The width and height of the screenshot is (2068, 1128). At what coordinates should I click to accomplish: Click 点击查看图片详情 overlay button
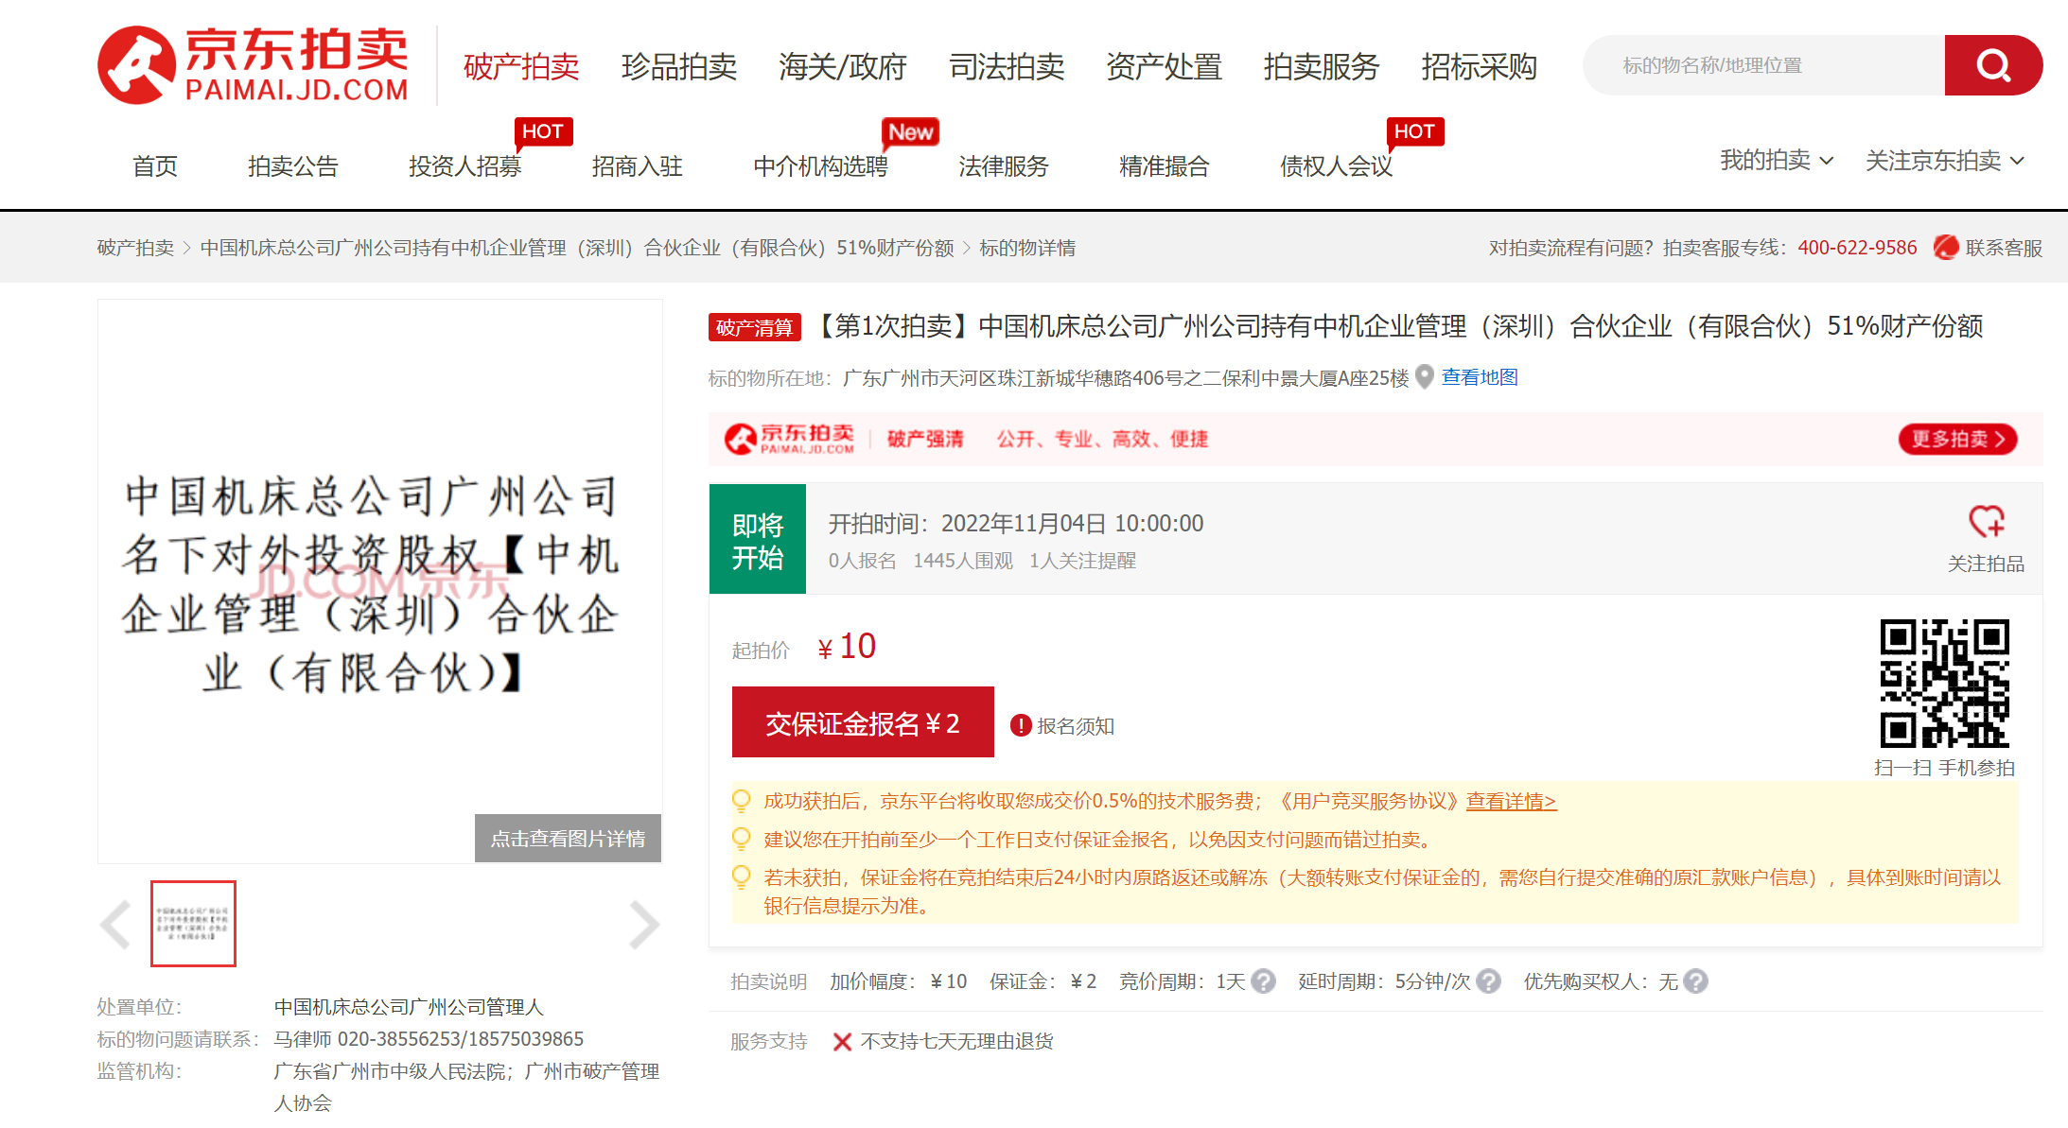point(568,838)
